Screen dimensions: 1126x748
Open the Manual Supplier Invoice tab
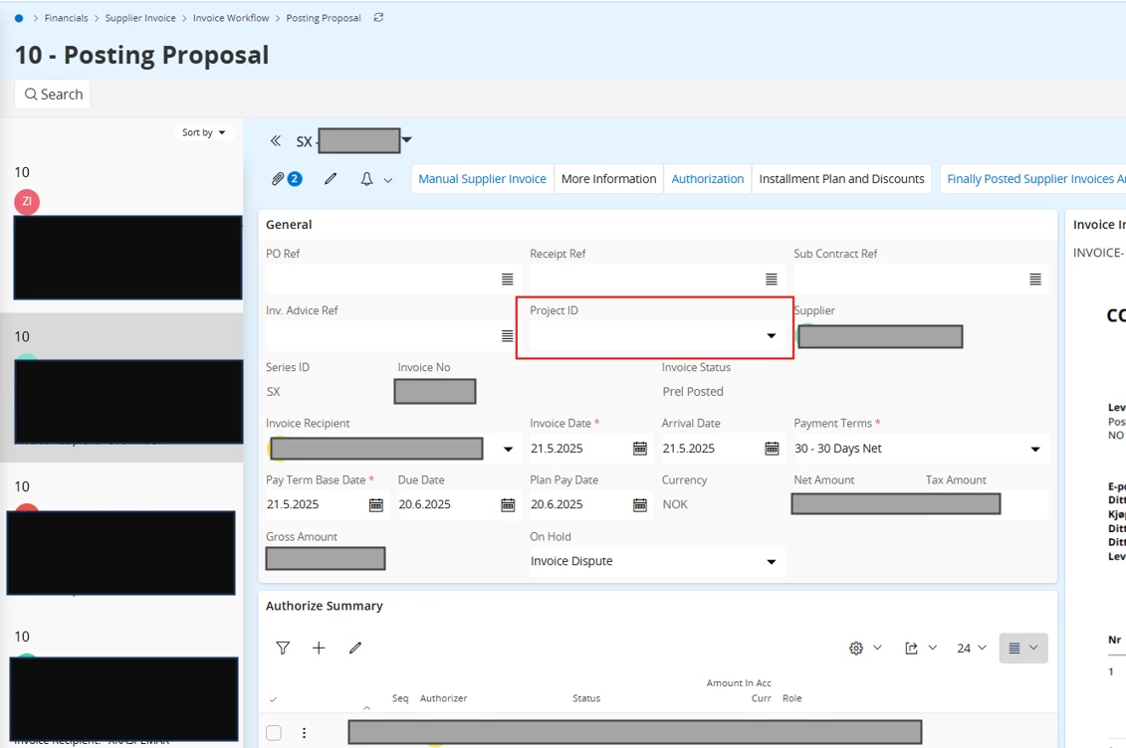pyautogui.click(x=483, y=179)
